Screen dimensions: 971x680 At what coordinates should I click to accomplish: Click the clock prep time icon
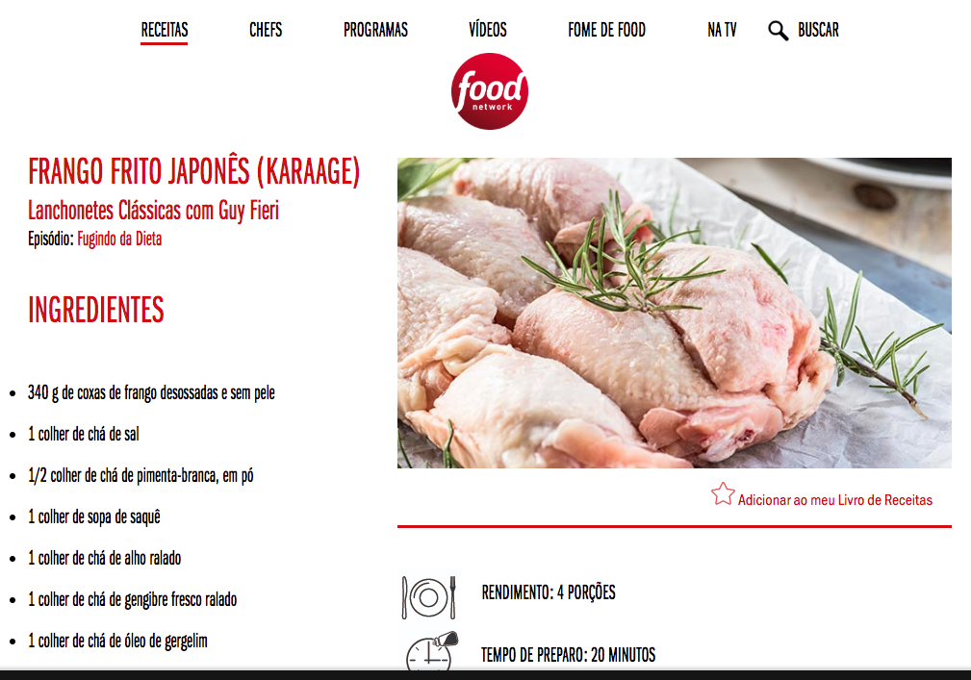pos(432,650)
